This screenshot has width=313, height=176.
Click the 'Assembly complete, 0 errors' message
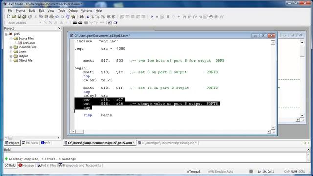[x=42, y=159]
